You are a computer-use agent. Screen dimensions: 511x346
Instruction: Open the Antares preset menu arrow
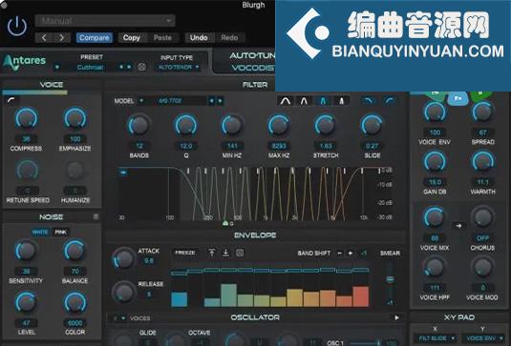pyautogui.click(x=57, y=67)
